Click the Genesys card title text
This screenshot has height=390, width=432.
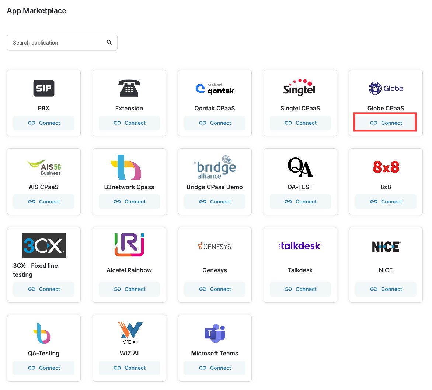[x=215, y=270]
